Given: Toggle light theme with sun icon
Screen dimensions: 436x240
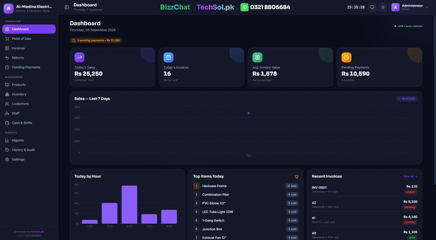Looking at the screenshot, I should tap(383, 7).
